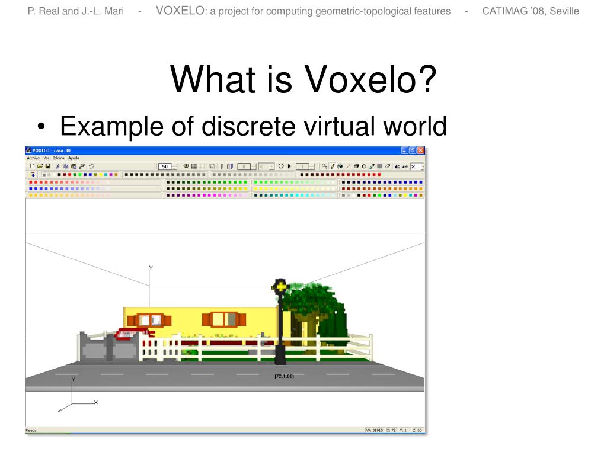Select the ellipse shape tool
This screenshot has width=607, height=455.
pos(364,166)
